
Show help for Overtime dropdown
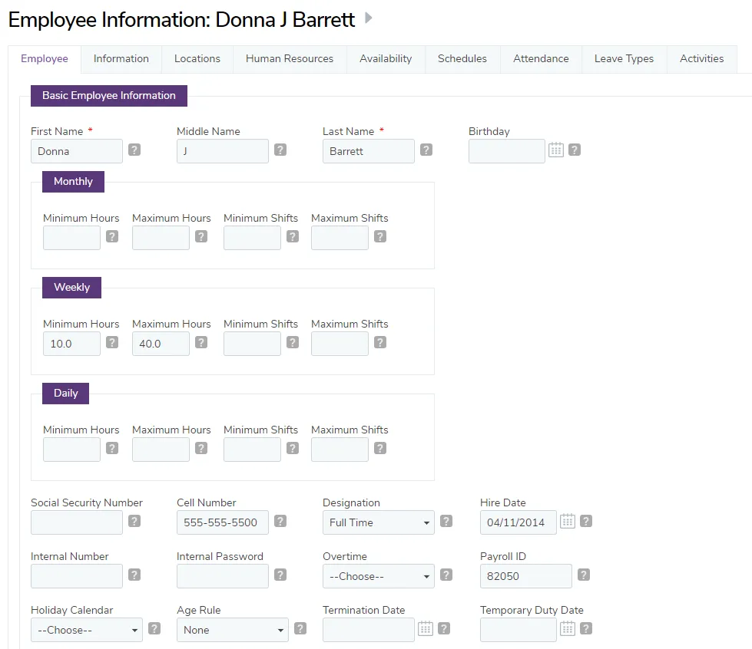click(x=446, y=575)
